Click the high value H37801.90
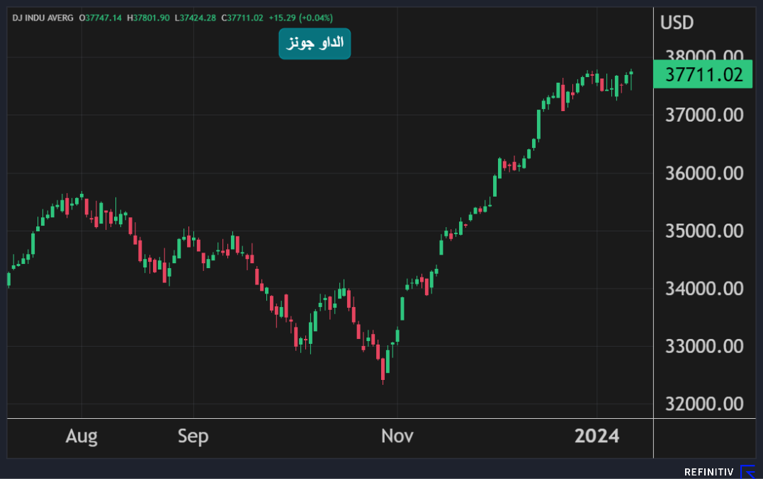Image resolution: width=763 pixels, height=479 pixels. coord(148,17)
